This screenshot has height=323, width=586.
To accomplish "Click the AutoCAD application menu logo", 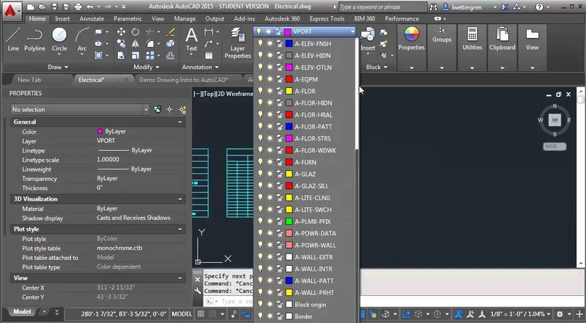I will (x=11, y=10).
